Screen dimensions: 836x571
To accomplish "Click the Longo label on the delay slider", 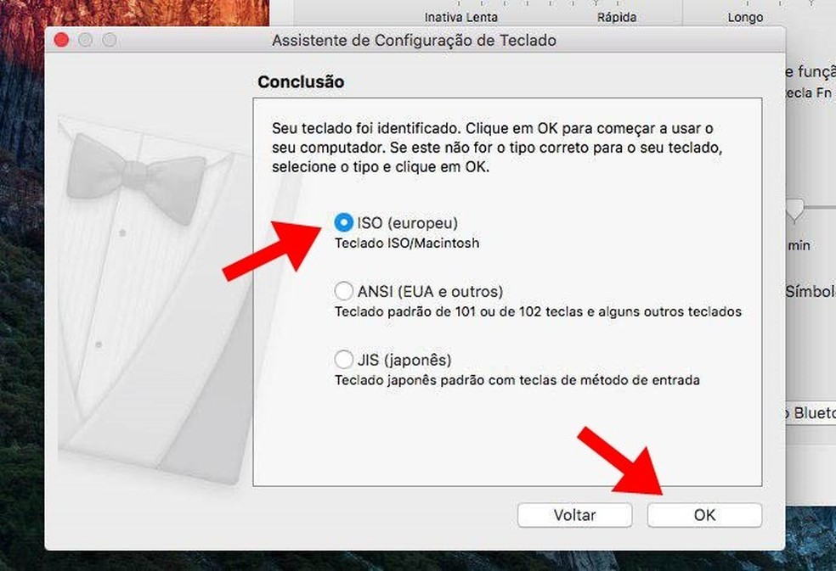I will [x=745, y=17].
